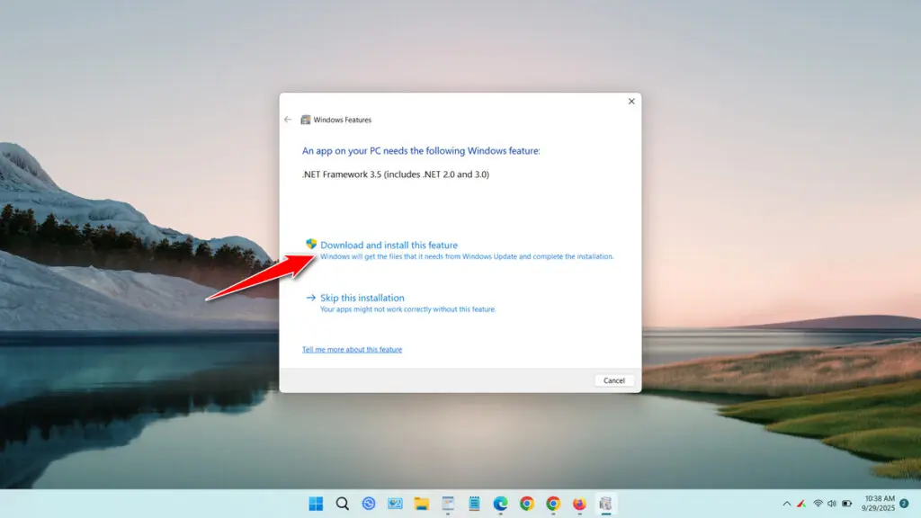
Task: Choose Skip this installation option
Action: point(363,298)
